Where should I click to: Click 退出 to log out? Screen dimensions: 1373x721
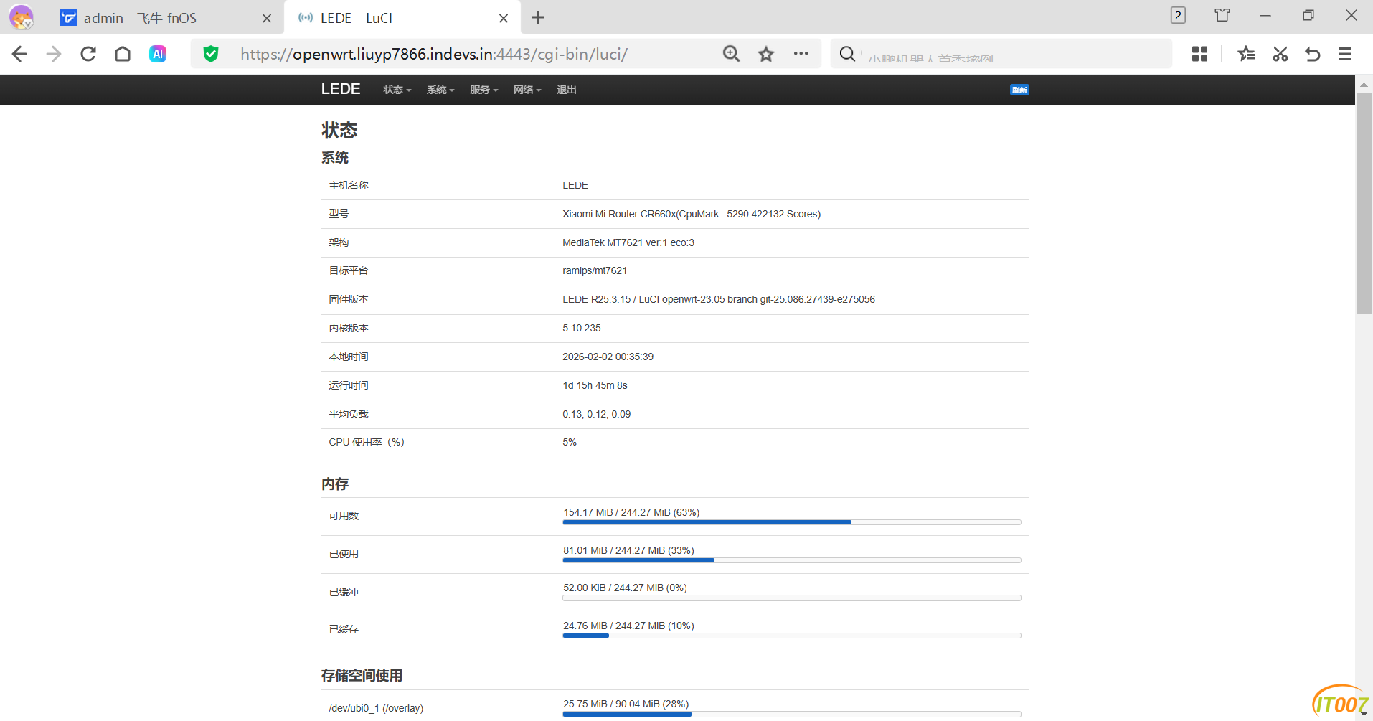(566, 90)
